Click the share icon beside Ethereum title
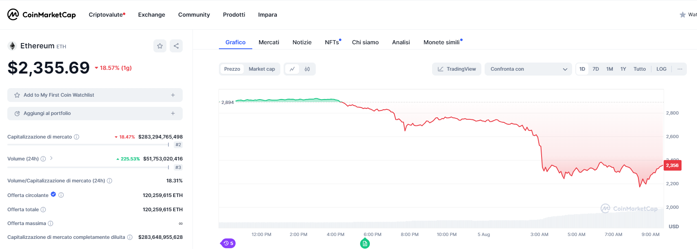Viewport: 697px width, 249px height. click(176, 46)
